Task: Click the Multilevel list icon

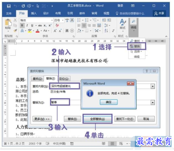Action: pyautogui.click(x=95, y=20)
